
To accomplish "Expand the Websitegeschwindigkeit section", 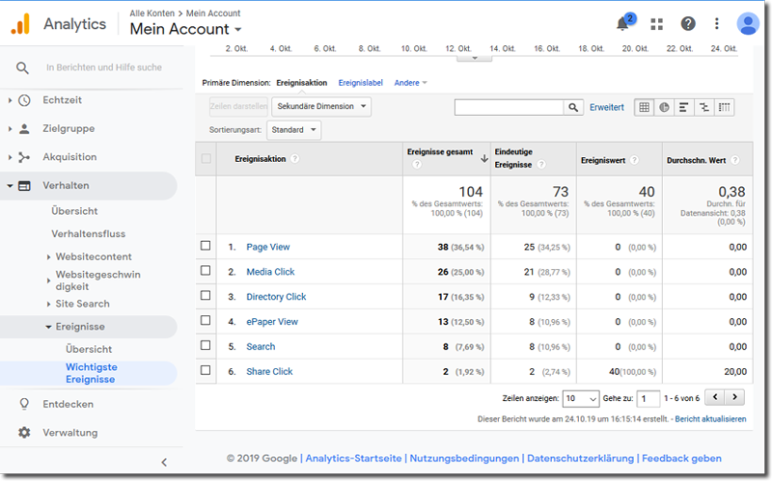I will (48, 281).
